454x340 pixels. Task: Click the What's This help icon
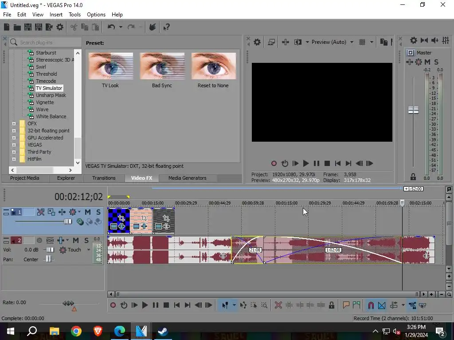(x=166, y=27)
